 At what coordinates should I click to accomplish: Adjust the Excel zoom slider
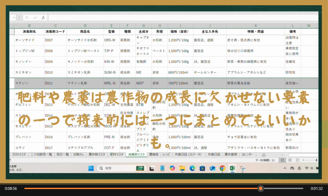(x=316, y=160)
